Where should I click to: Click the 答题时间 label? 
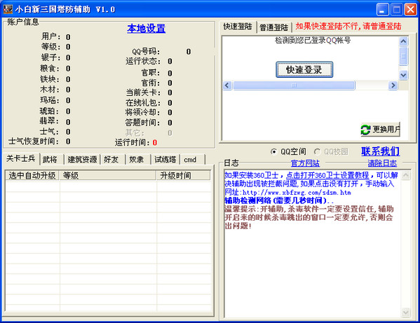point(142,123)
